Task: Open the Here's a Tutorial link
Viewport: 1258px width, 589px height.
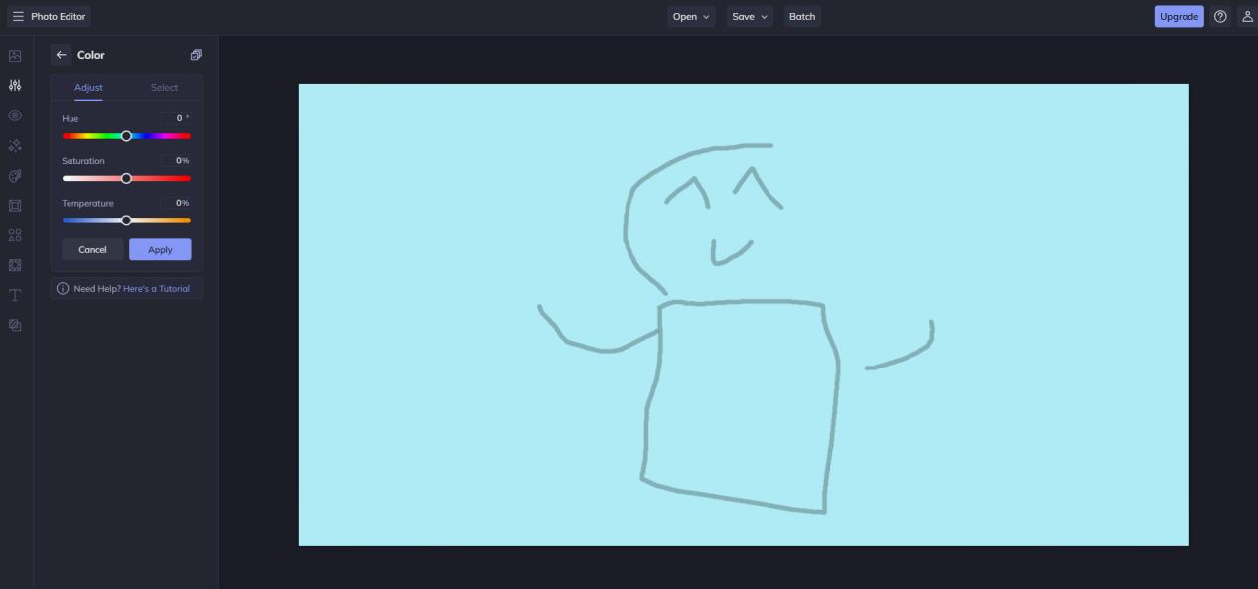Action: click(x=156, y=288)
